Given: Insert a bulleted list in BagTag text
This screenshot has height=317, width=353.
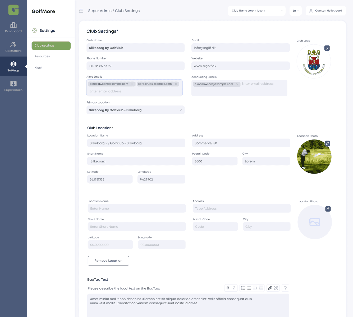Looking at the screenshot, I should [249, 288].
